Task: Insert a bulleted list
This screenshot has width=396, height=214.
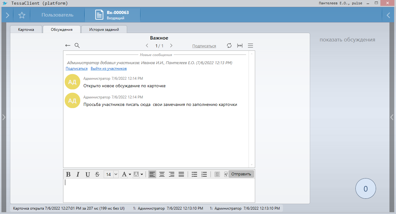Action: pyautogui.click(x=194, y=174)
